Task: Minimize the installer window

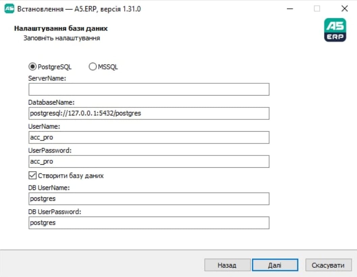Action: (x=289, y=9)
